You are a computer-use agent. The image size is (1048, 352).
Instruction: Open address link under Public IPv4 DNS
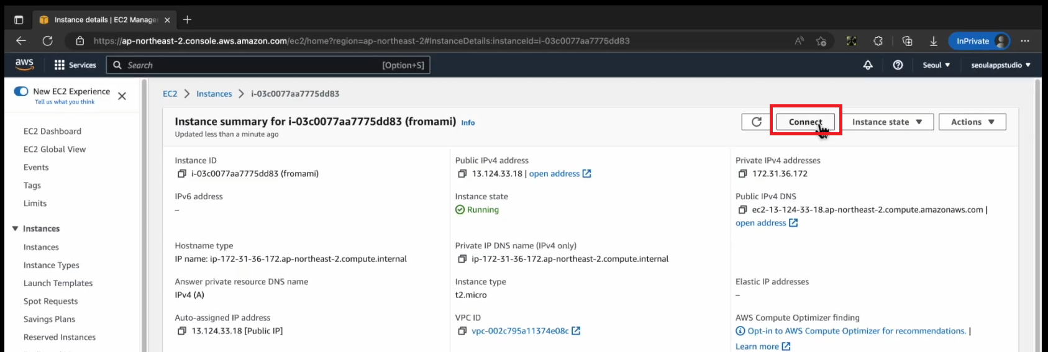[767, 223]
